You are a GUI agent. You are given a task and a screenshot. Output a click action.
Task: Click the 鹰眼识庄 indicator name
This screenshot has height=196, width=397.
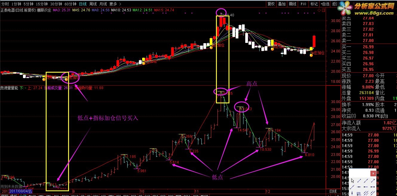pyautogui.click(x=44, y=10)
